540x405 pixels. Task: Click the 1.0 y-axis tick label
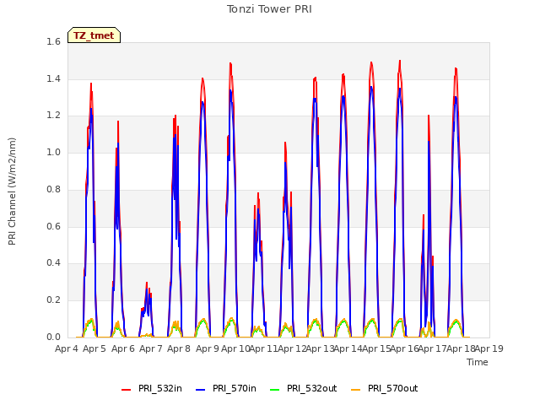tap(53, 152)
